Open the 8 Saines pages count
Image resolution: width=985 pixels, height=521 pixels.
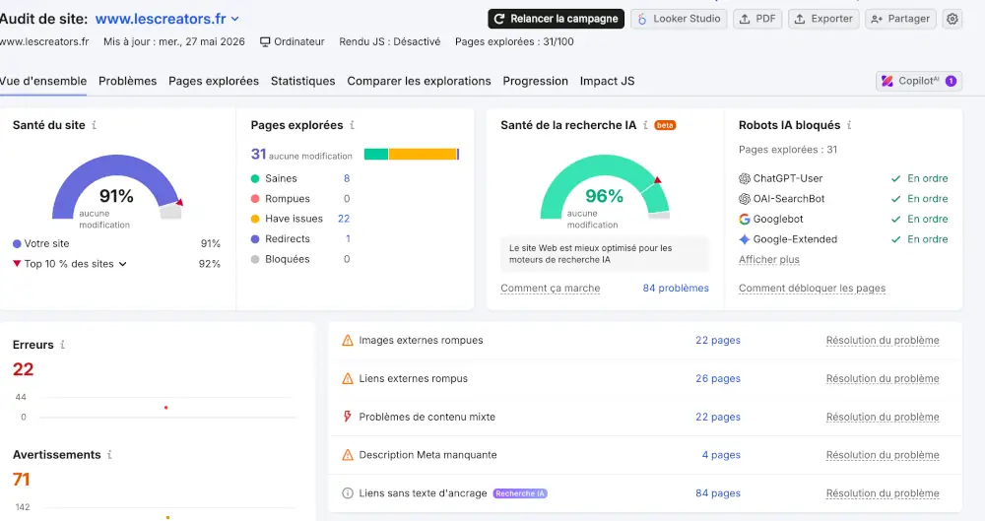click(x=346, y=178)
